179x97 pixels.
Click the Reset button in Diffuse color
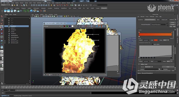168,67
